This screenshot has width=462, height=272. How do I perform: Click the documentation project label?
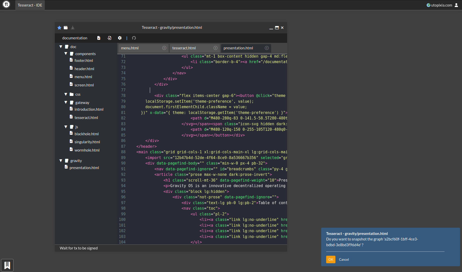[75, 38]
